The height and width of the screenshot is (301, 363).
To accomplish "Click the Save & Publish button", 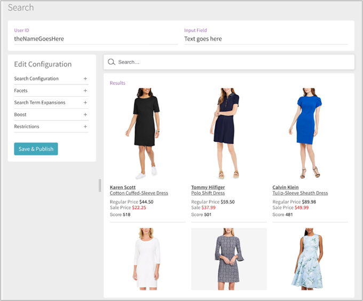I will tap(36, 149).
